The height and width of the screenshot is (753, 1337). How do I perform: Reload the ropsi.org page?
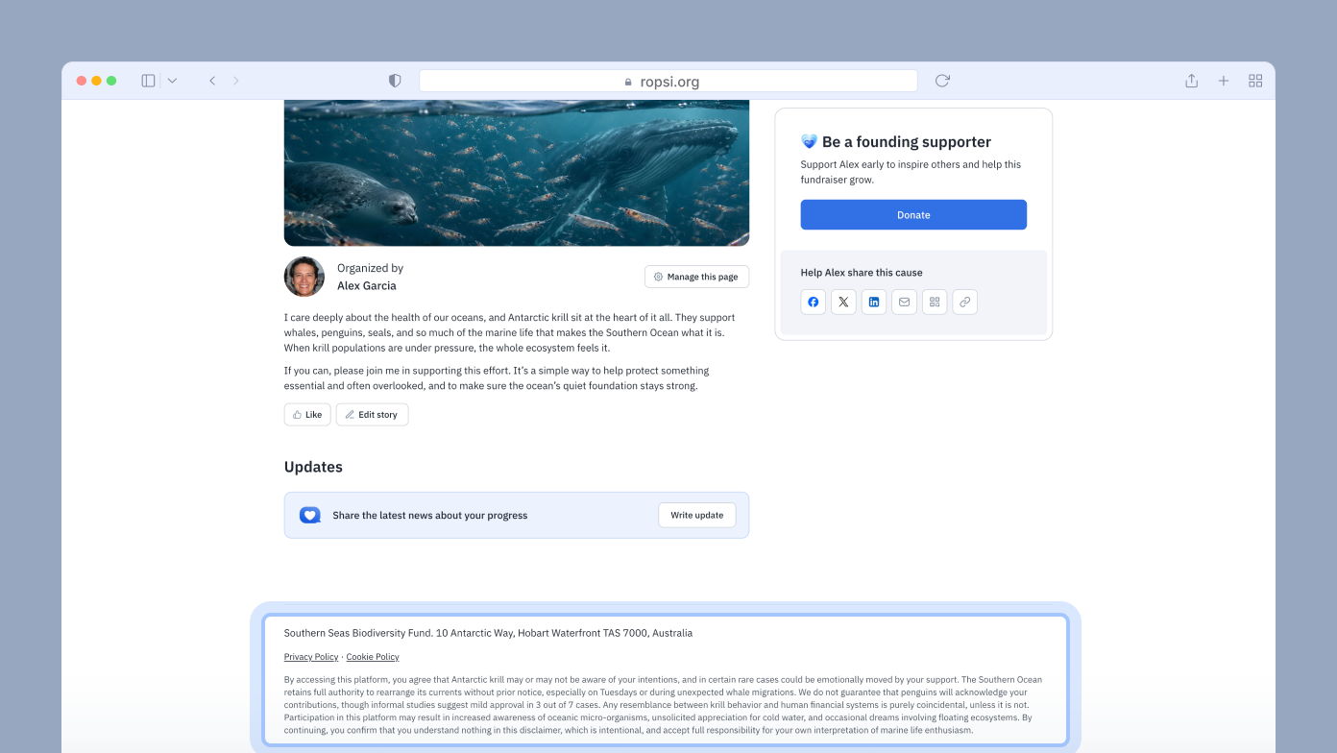tap(942, 81)
